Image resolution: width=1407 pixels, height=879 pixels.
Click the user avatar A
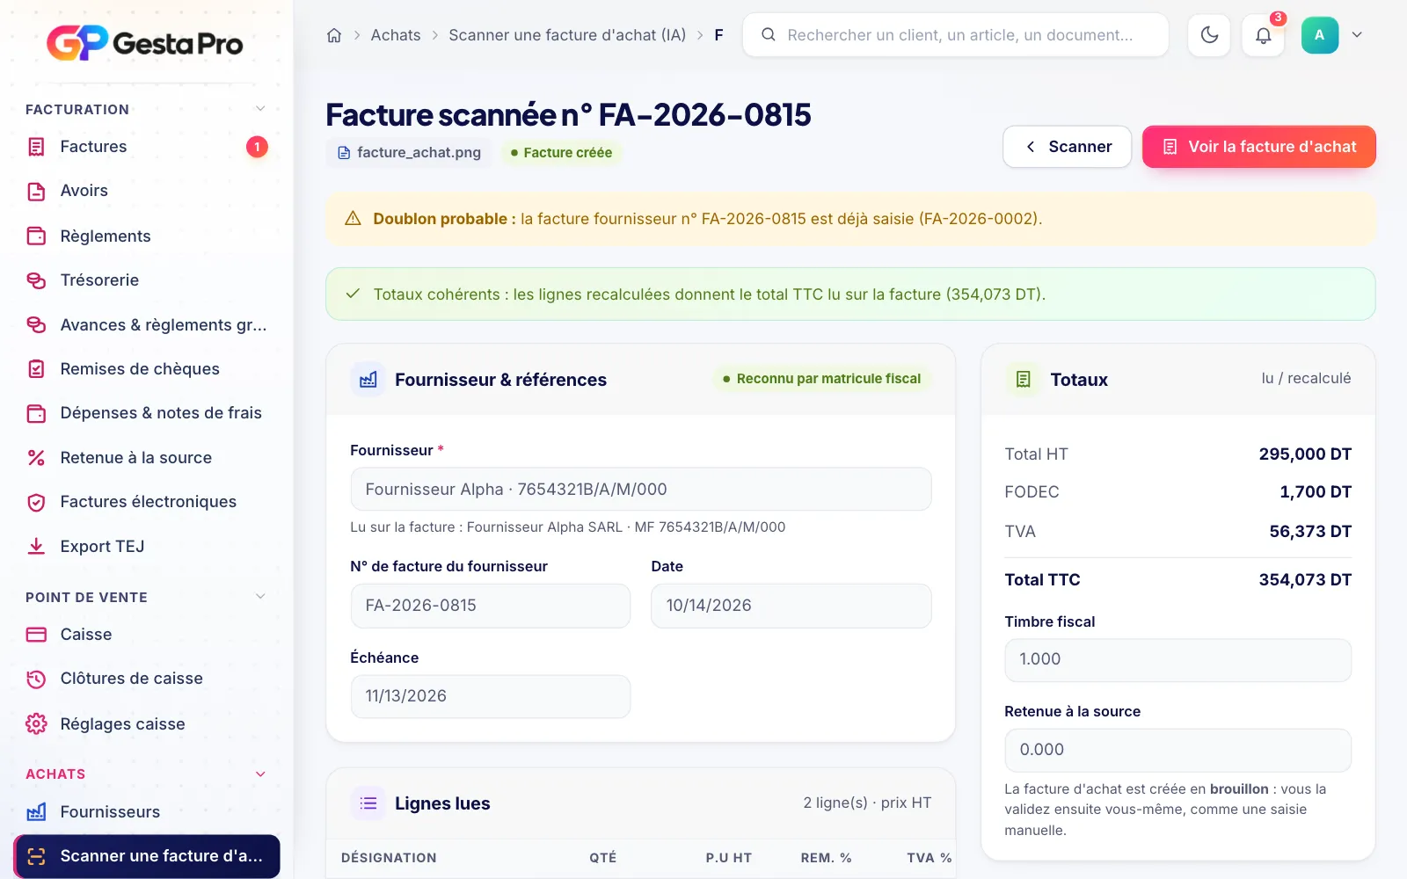tap(1319, 35)
